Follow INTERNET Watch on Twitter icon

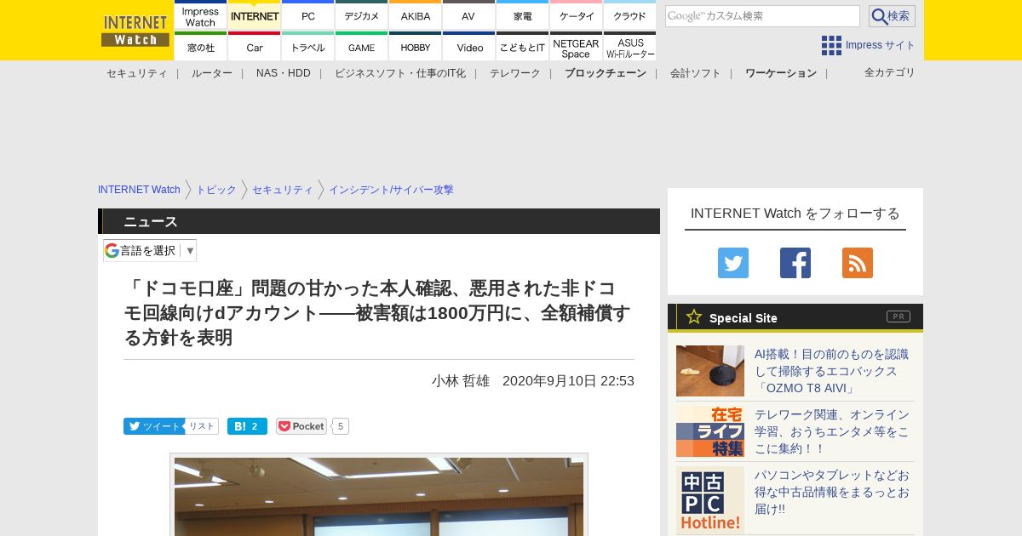(733, 263)
